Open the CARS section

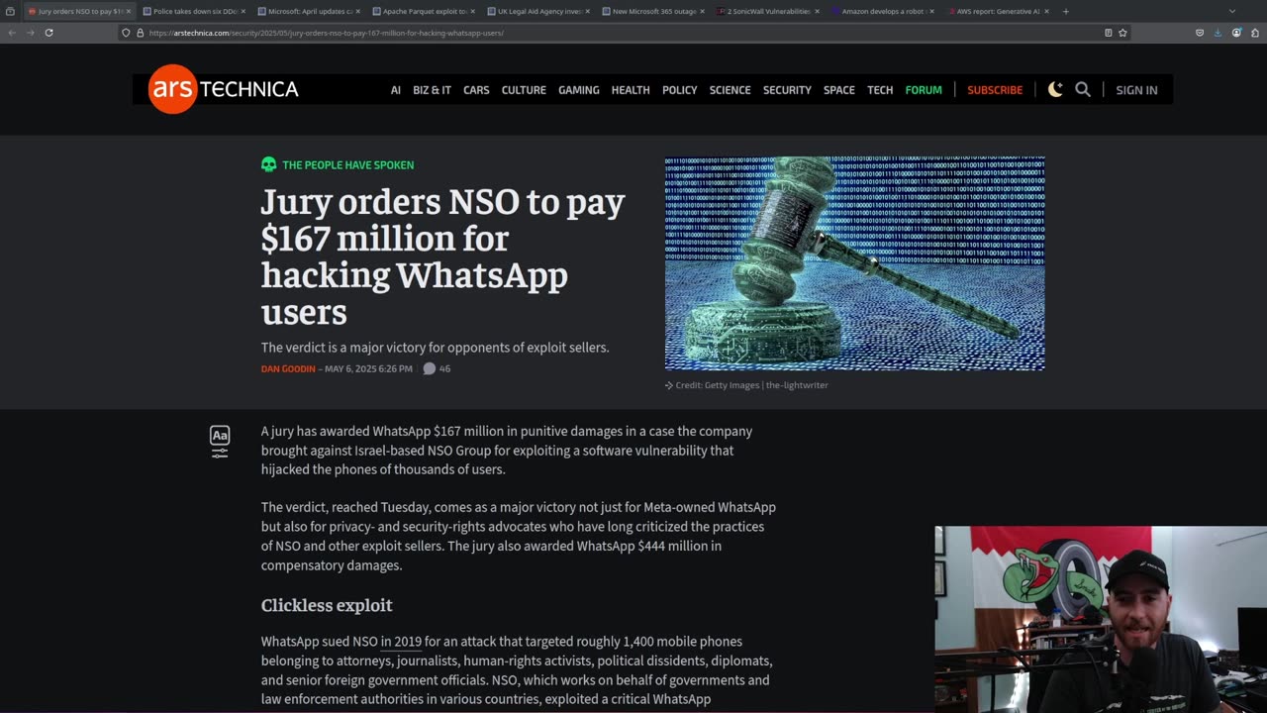(x=476, y=90)
